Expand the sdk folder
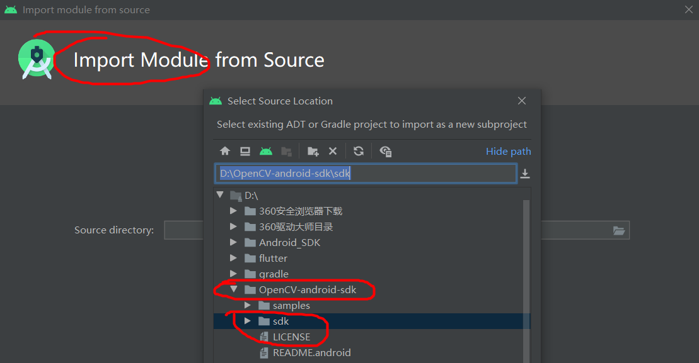This screenshot has height=363, width=699. pos(248,321)
